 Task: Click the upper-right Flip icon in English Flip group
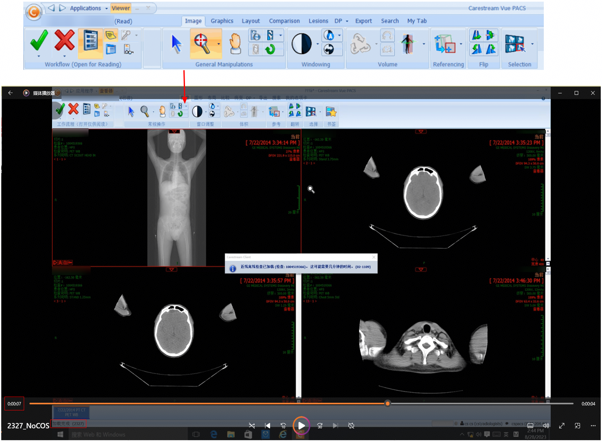click(491, 35)
